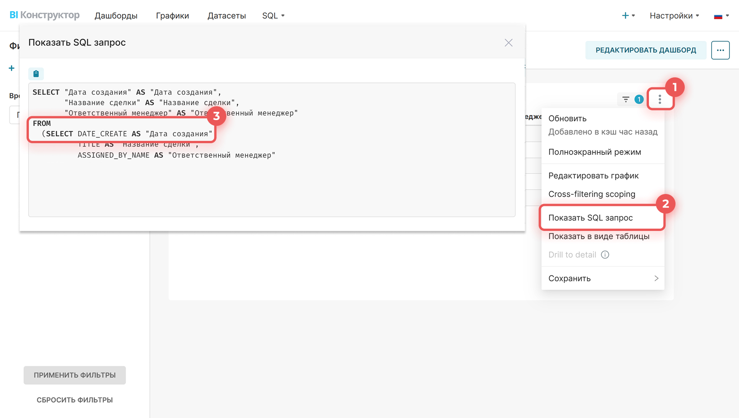
Task: Go to the Дашборды navigation tab
Action: click(116, 16)
